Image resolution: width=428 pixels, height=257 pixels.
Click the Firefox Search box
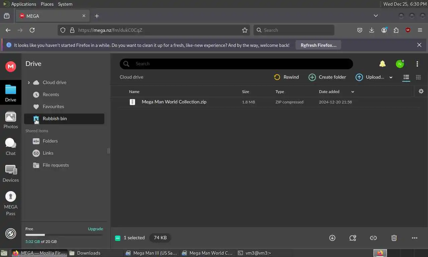click(x=294, y=30)
